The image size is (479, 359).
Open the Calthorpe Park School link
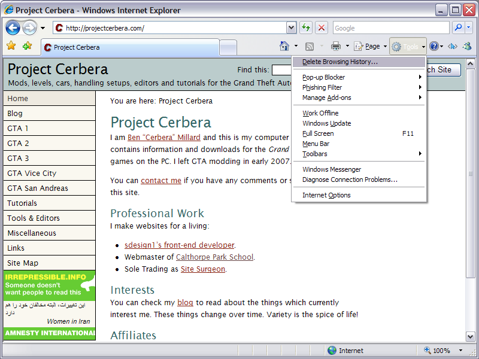tap(214, 257)
